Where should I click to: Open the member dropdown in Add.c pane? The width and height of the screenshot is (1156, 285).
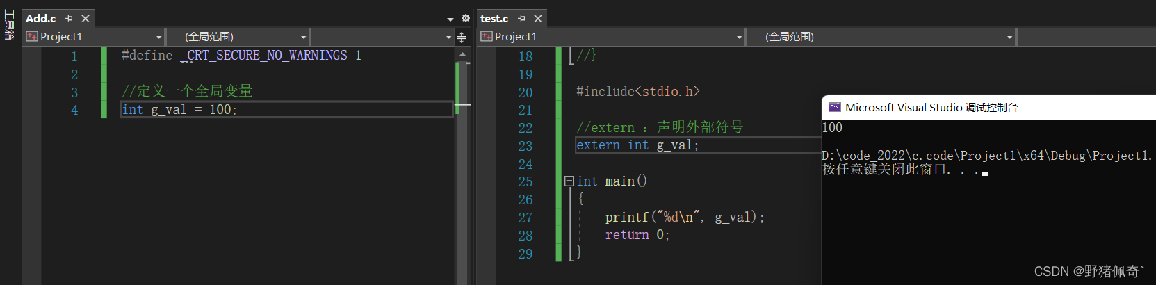pos(448,37)
